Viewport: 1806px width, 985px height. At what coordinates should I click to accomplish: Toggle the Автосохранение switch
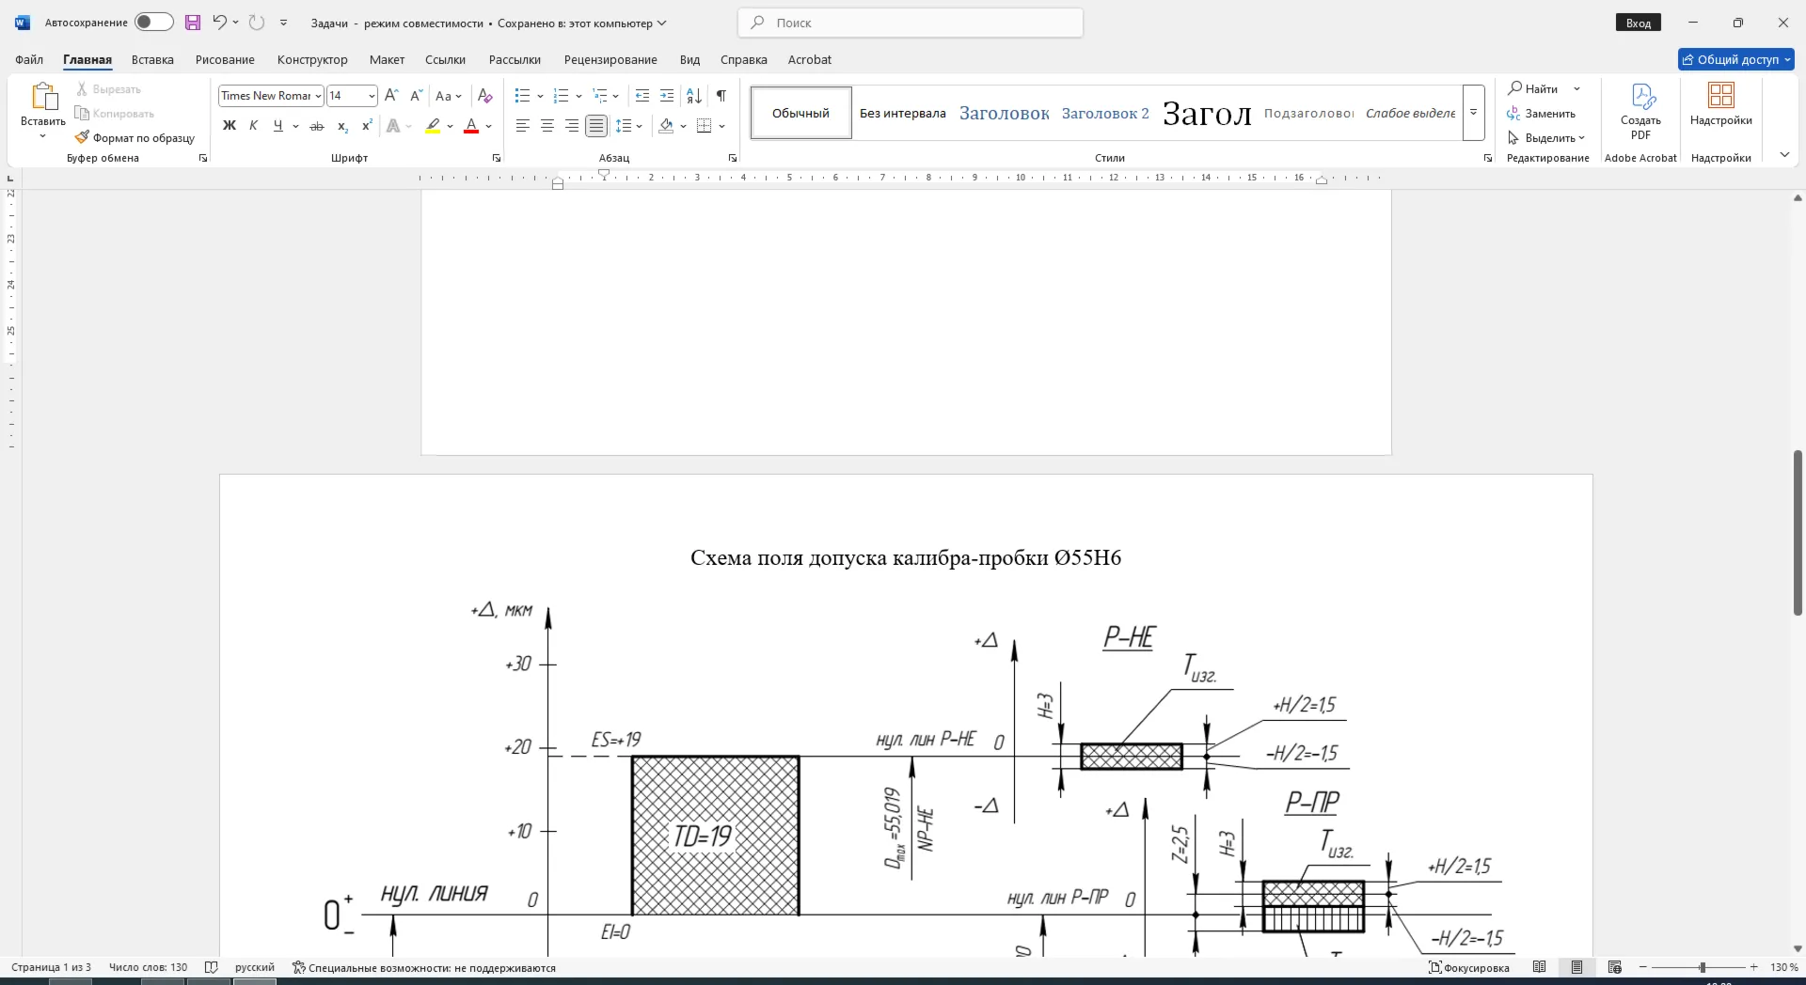point(153,23)
